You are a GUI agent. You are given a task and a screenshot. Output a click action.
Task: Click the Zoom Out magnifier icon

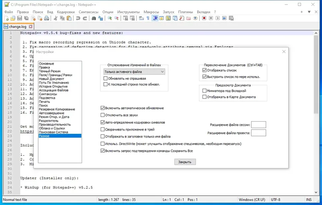116,18
